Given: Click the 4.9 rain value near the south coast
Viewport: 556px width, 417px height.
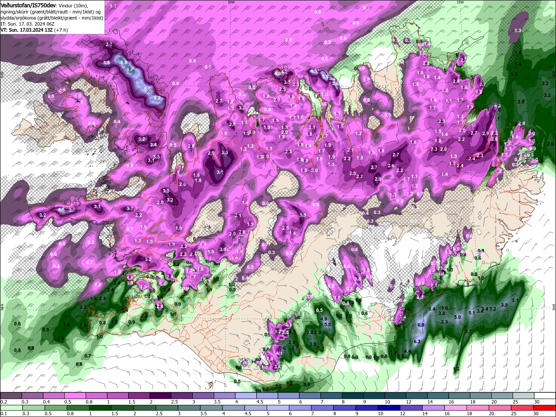Looking at the screenshot, I should click(324, 319).
